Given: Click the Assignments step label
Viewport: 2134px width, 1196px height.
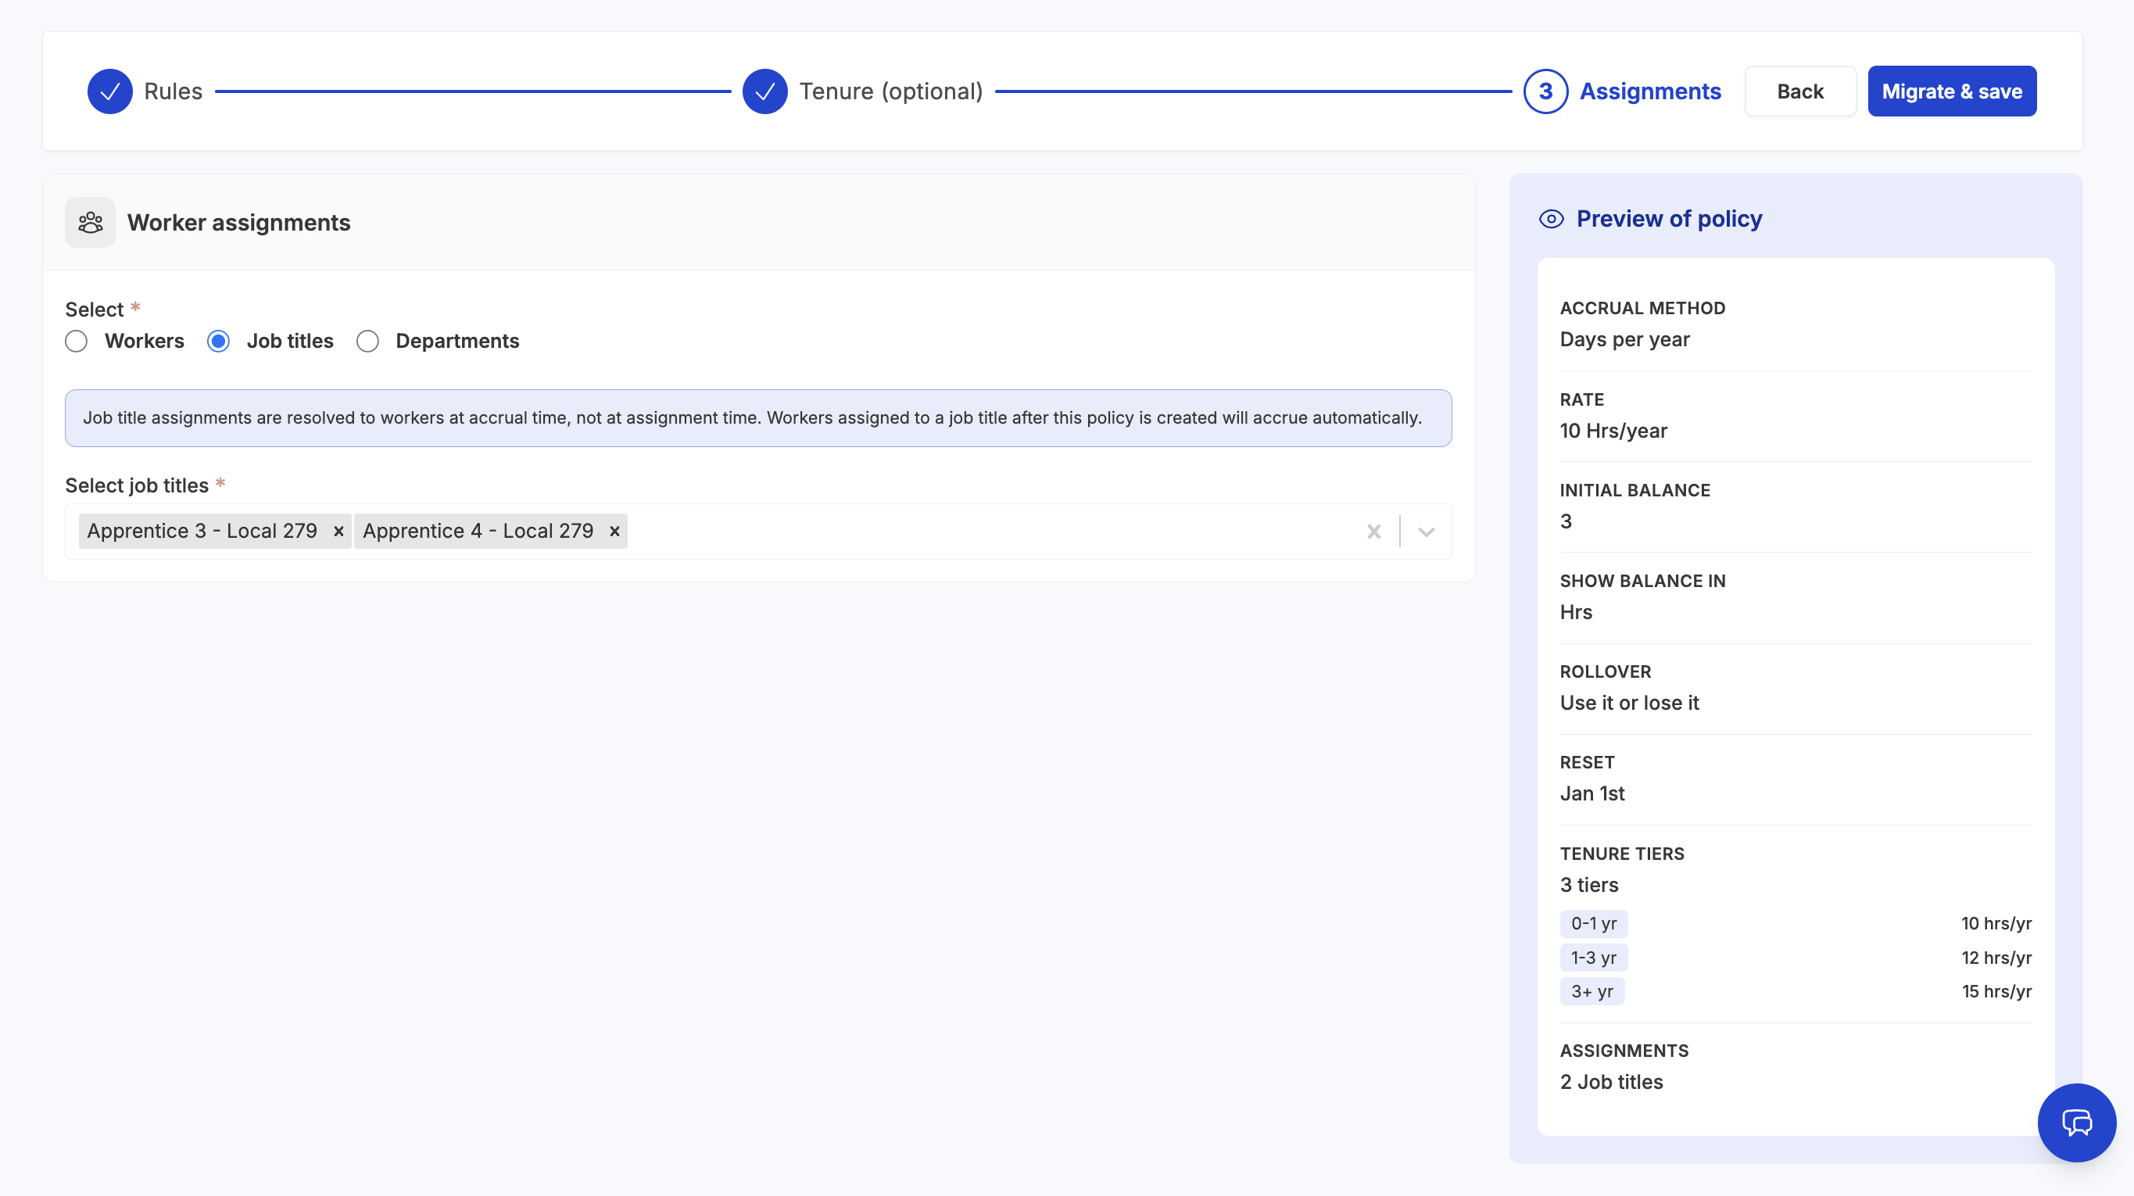Looking at the screenshot, I should pos(1649,91).
